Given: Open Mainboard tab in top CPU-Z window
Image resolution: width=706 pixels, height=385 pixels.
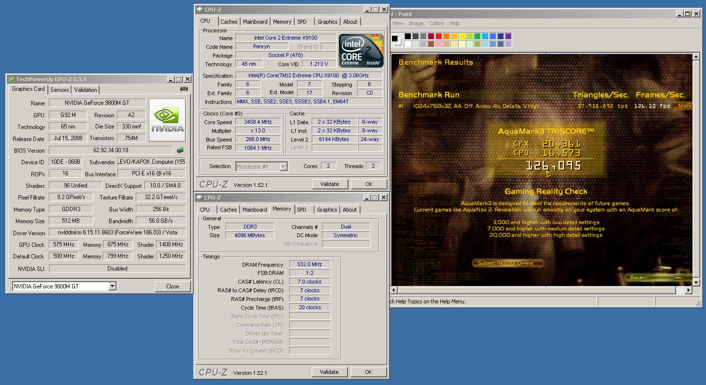Looking at the screenshot, I should pos(255,22).
